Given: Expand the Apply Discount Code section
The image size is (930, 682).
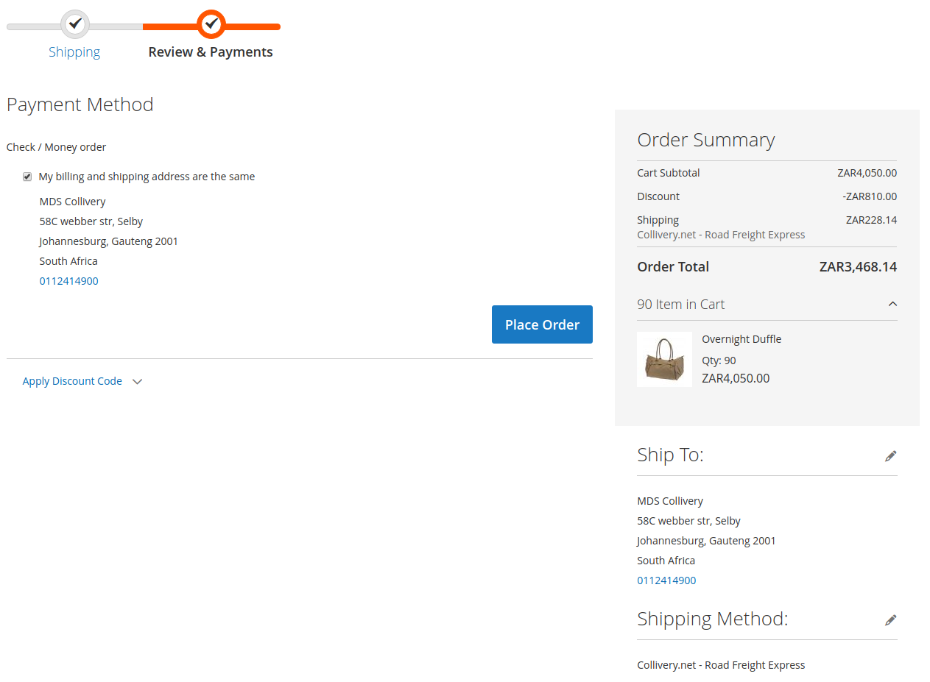Looking at the screenshot, I should [72, 381].
